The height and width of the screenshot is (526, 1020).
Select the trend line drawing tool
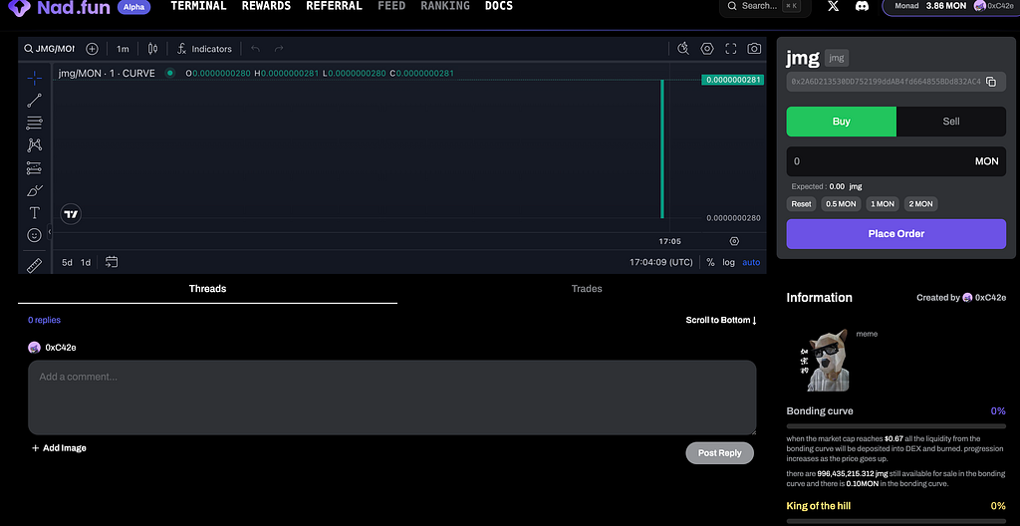point(35,101)
